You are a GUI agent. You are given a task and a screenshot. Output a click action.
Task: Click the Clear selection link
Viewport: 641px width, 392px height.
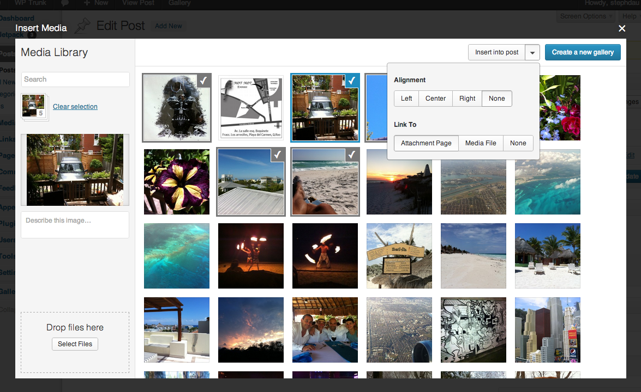(75, 107)
